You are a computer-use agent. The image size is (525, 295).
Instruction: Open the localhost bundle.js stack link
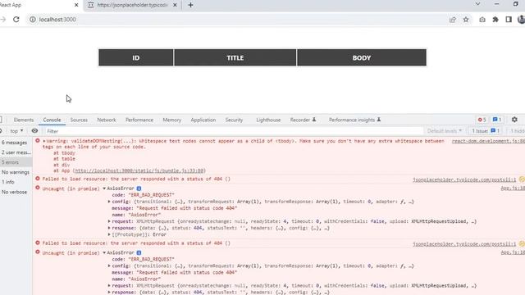139,170
